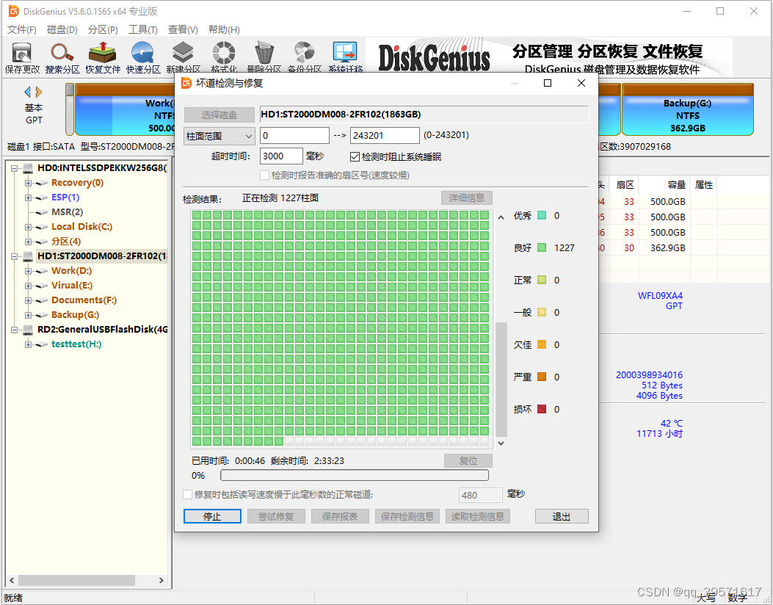Click the tree panel right scroll arrow

click(x=162, y=580)
